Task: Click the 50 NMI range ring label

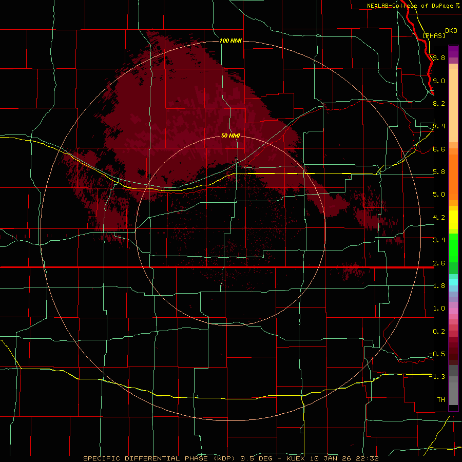Action: pyautogui.click(x=230, y=136)
